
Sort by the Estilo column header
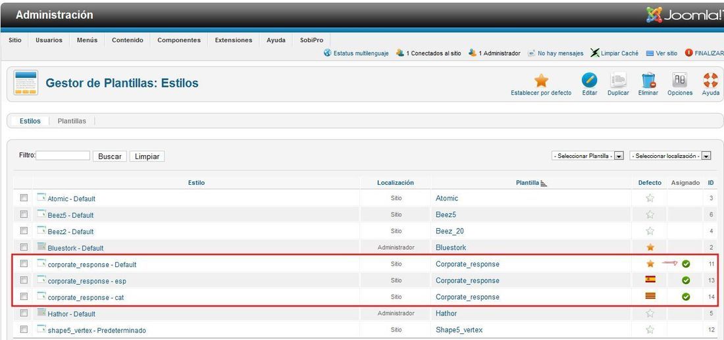click(196, 183)
